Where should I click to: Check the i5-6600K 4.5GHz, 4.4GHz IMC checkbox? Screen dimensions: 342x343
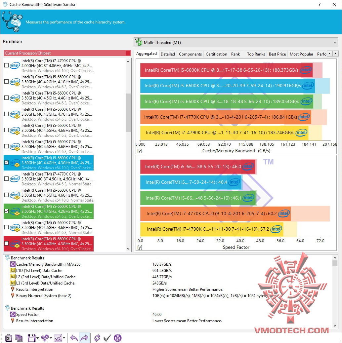tap(7, 98)
